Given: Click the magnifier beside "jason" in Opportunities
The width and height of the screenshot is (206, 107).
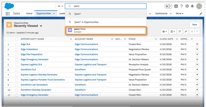Looking at the screenshot, I should (x=70, y=22).
